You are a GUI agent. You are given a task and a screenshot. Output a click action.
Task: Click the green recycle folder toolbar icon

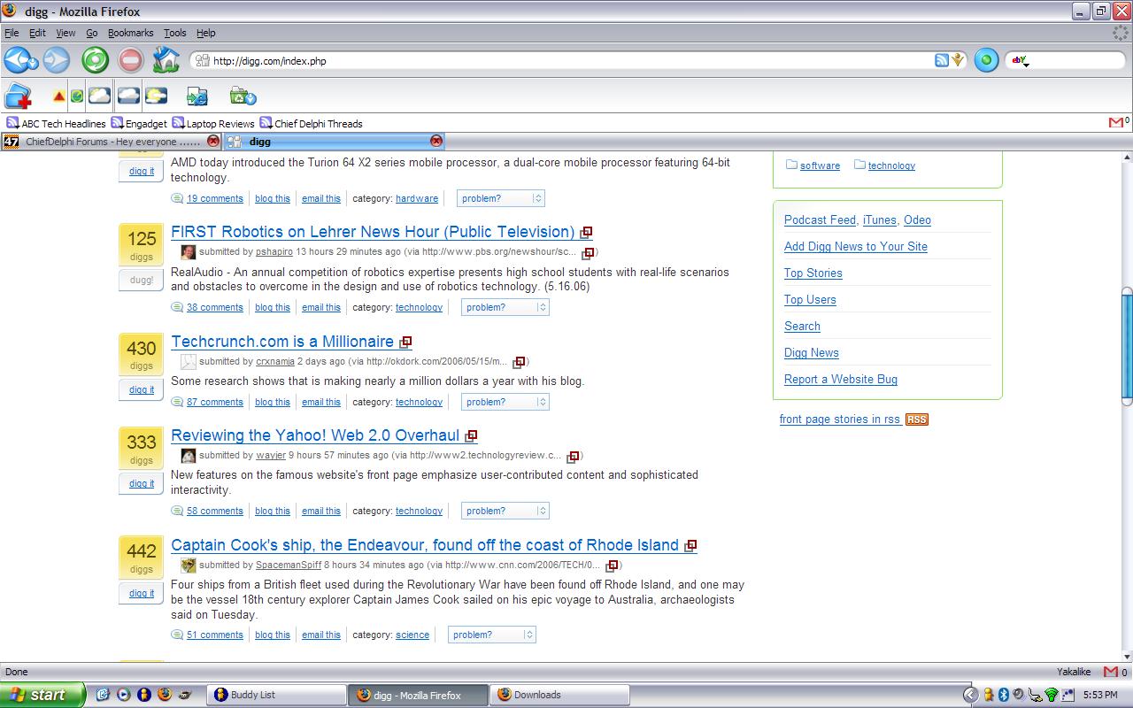[243, 96]
